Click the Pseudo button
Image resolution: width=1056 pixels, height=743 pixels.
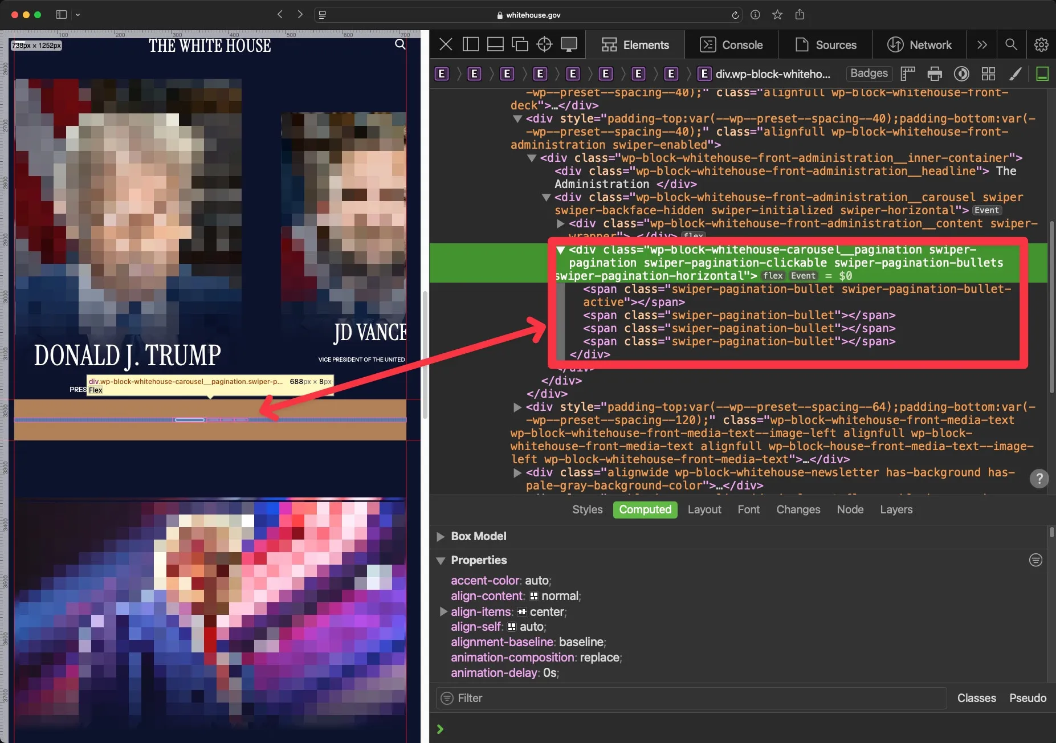click(x=1028, y=698)
